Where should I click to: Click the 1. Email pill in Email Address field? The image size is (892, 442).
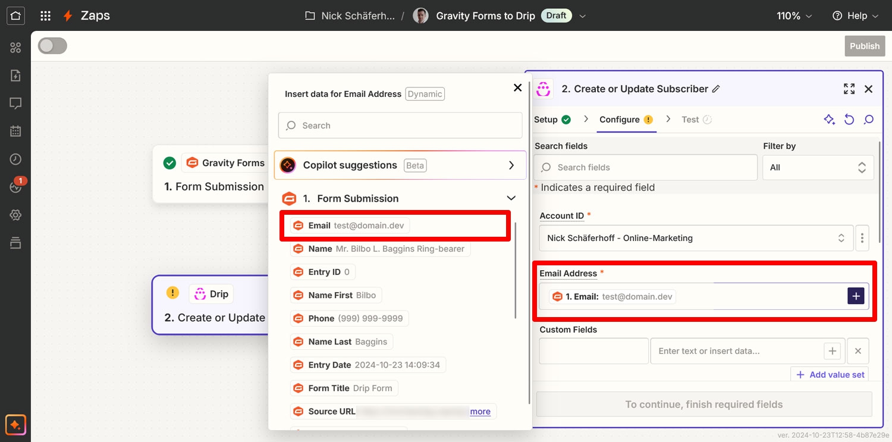(613, 296)
